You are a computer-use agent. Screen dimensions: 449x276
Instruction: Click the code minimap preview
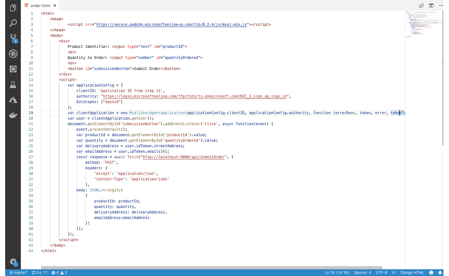(424, 24)
